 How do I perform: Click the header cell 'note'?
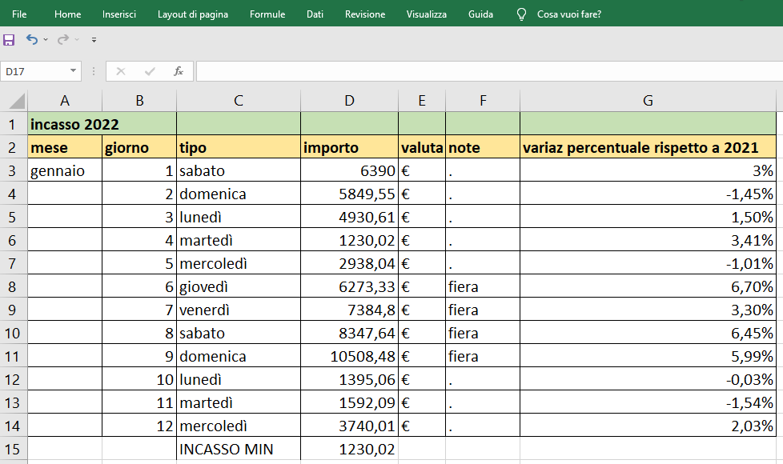[x=483, y=147]
